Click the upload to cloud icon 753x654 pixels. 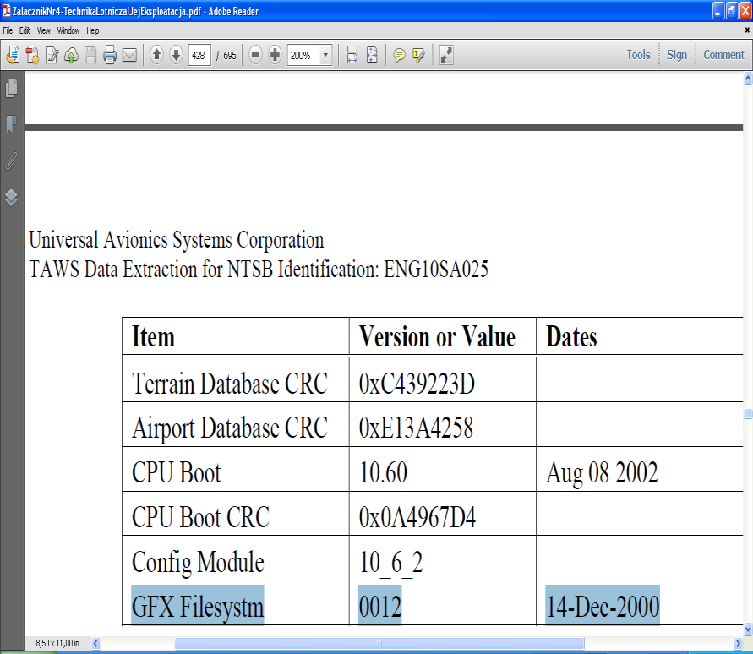pos(71,55)
